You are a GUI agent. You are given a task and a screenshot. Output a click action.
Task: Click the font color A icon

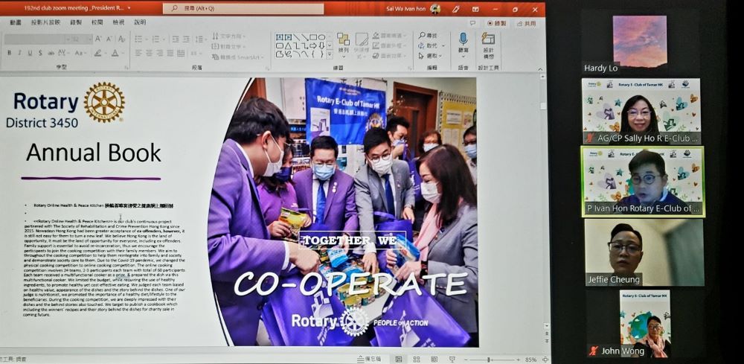(115, 53)
